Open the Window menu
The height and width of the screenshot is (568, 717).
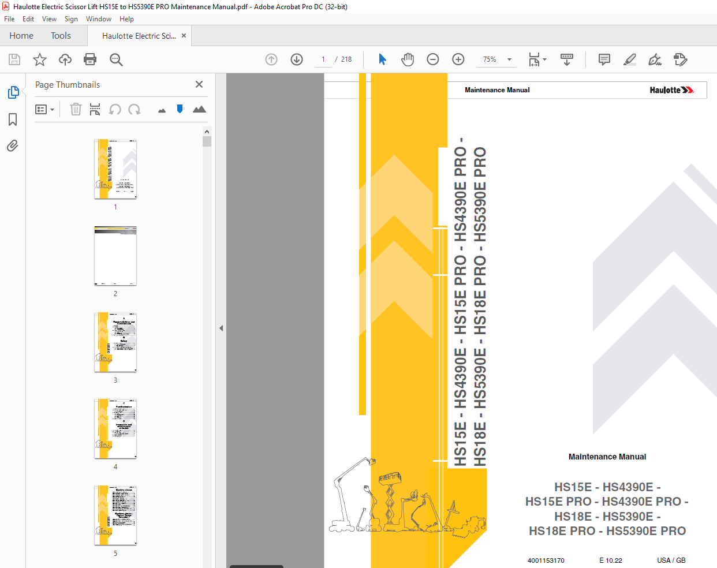point(99,19)
